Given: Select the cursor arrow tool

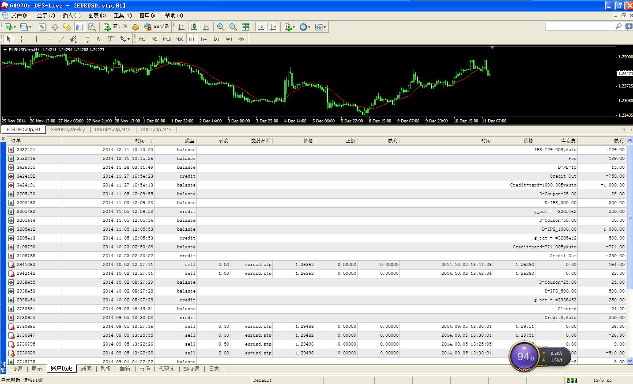Looking at the screenshot, I should [9, 39].
